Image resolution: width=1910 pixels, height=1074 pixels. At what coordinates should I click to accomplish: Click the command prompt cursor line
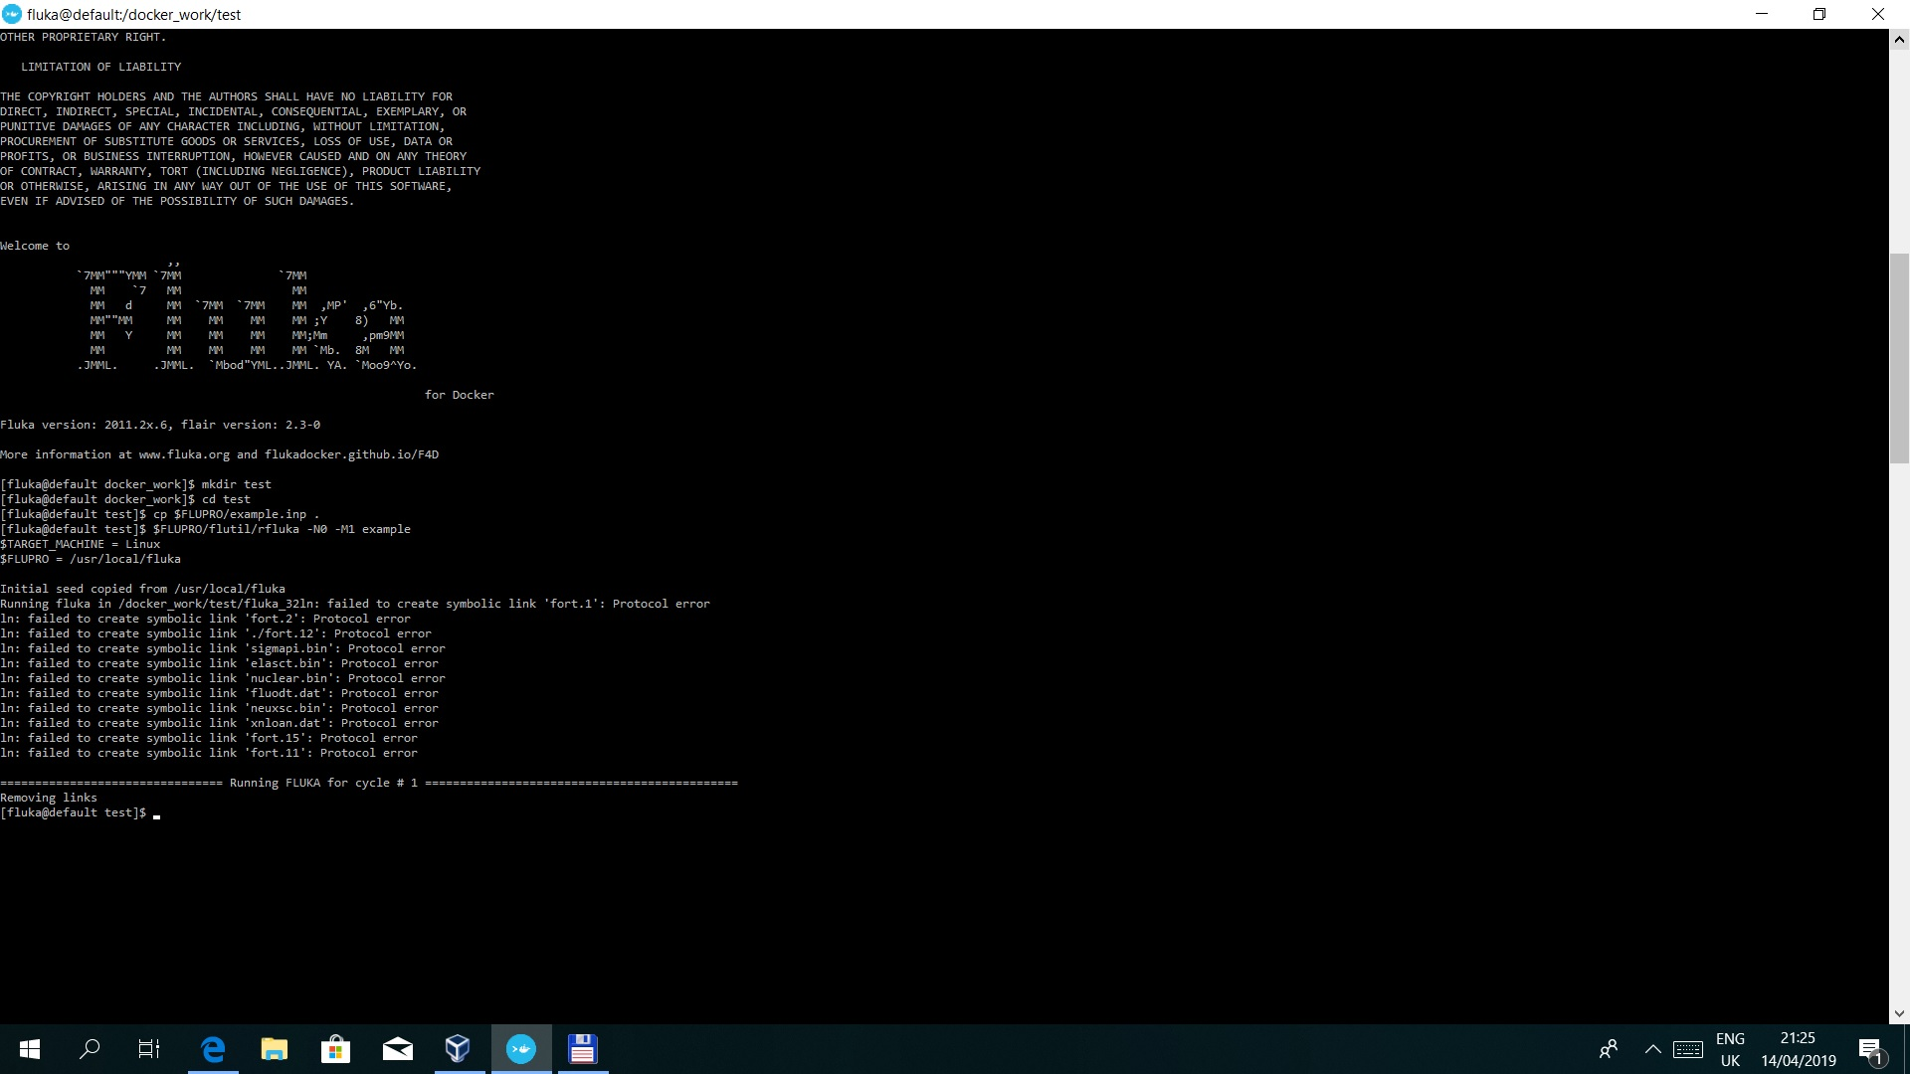[80, 813]
